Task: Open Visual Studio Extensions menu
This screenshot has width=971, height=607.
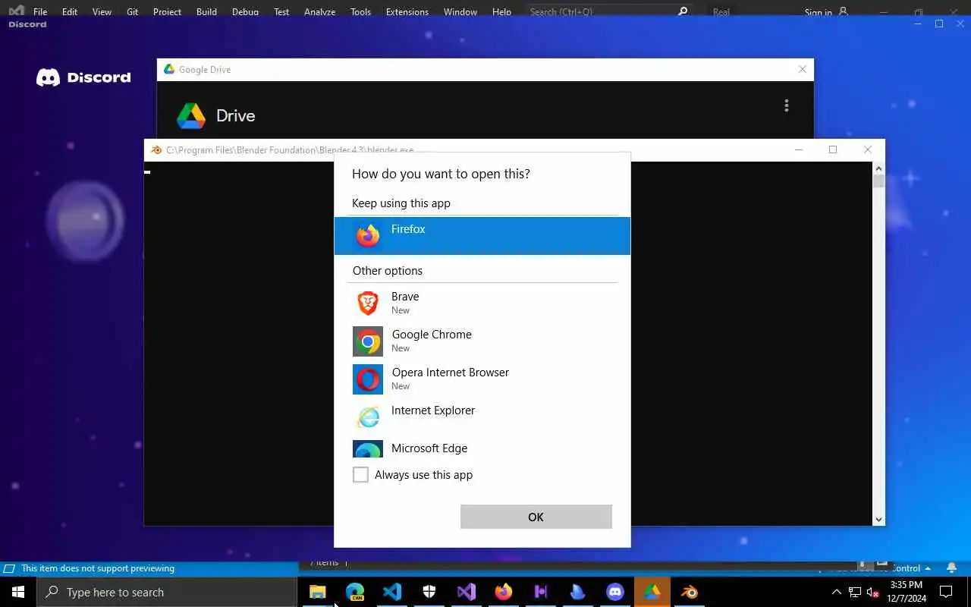Action: (407, 12)
